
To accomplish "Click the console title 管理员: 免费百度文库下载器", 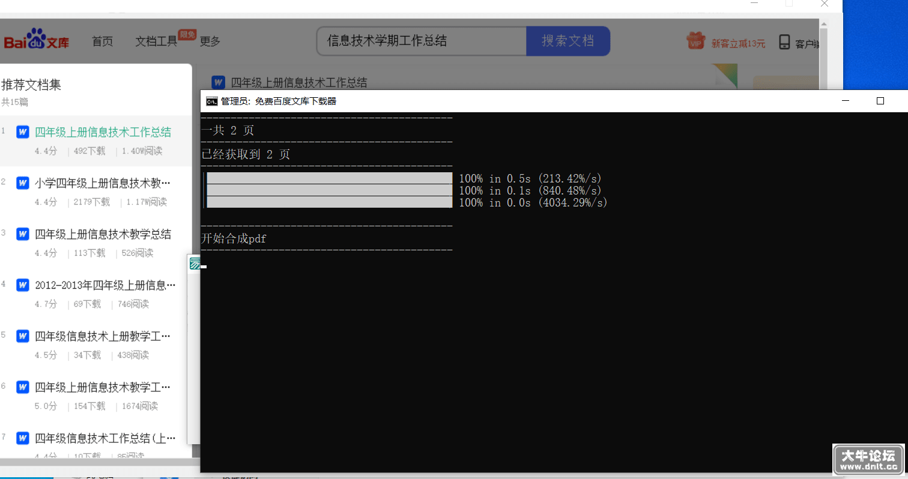I will pos(279,101).
